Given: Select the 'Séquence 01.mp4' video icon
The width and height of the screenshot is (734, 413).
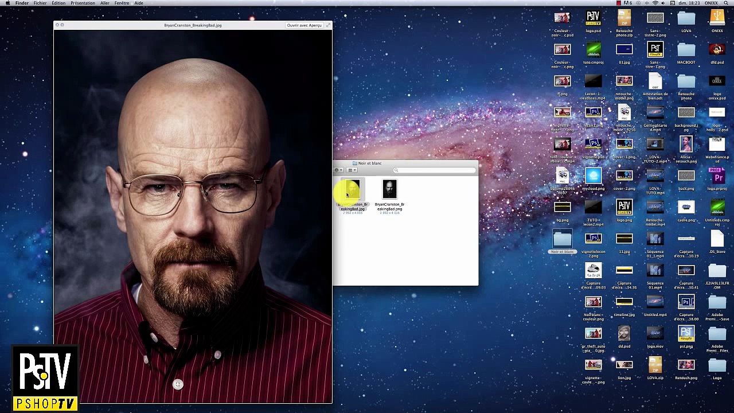Looking at the screenshot, I should [x=655, y=271].
